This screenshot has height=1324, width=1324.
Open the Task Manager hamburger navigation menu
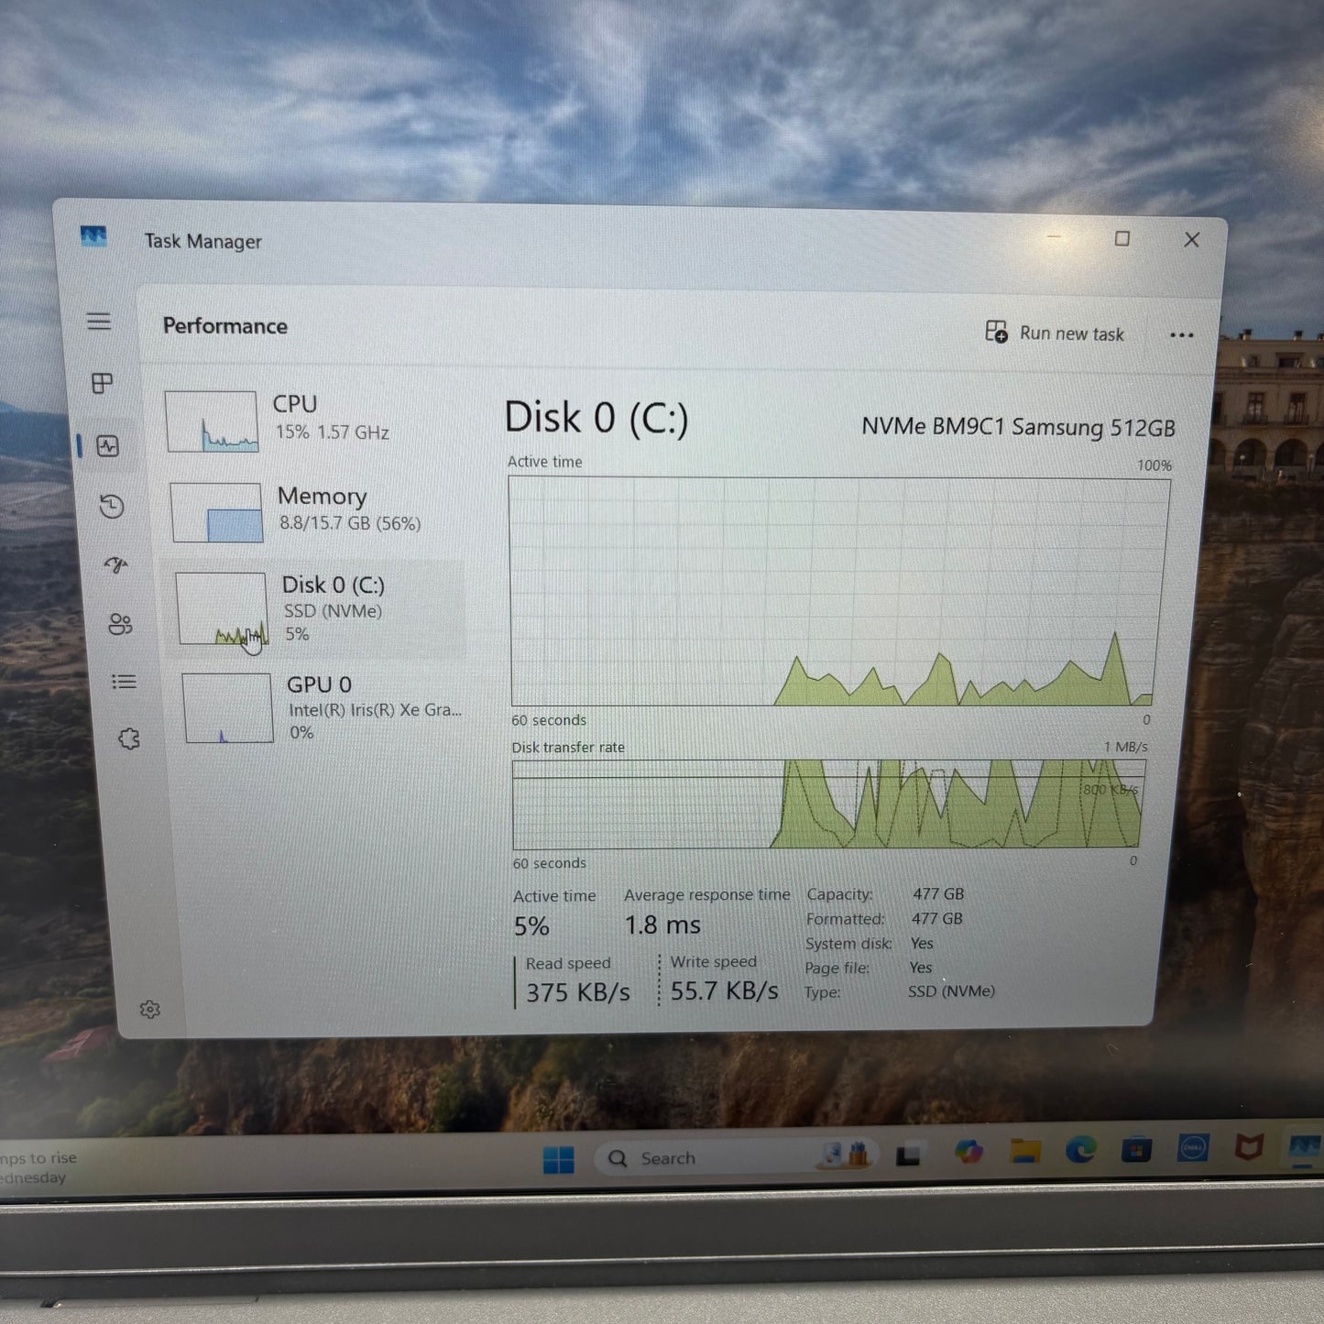pos(99,321)
